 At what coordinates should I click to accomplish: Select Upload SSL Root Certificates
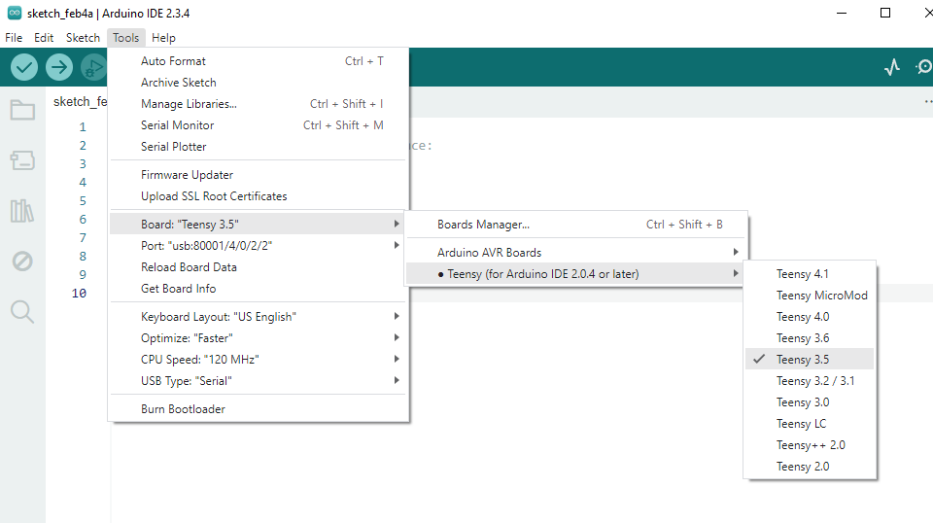(x=259, y=196)
